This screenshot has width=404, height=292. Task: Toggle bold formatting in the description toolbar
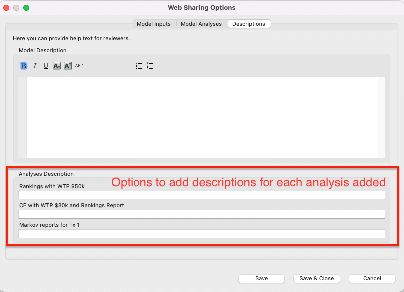(23, 66)
